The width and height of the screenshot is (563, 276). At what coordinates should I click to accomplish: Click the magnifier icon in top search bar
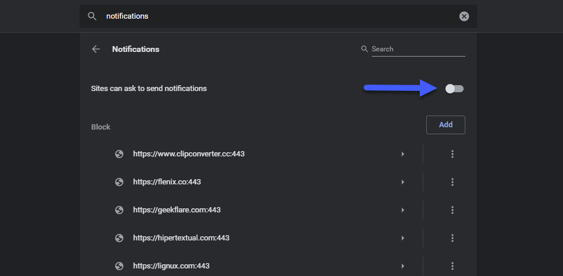click(x=92, y=16)
